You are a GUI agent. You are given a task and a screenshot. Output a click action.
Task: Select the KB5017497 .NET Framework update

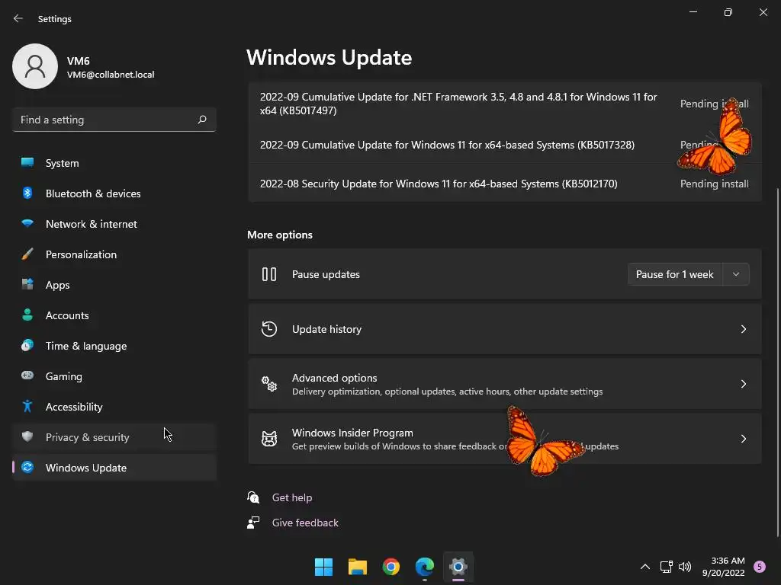pyautogui.click(x=505, y=104)
